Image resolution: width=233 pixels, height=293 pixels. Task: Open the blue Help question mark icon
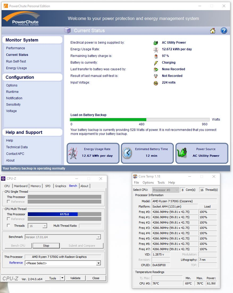coord(224,31)
